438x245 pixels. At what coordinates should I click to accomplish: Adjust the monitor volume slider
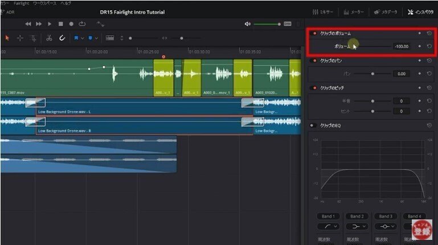[279, 24]
